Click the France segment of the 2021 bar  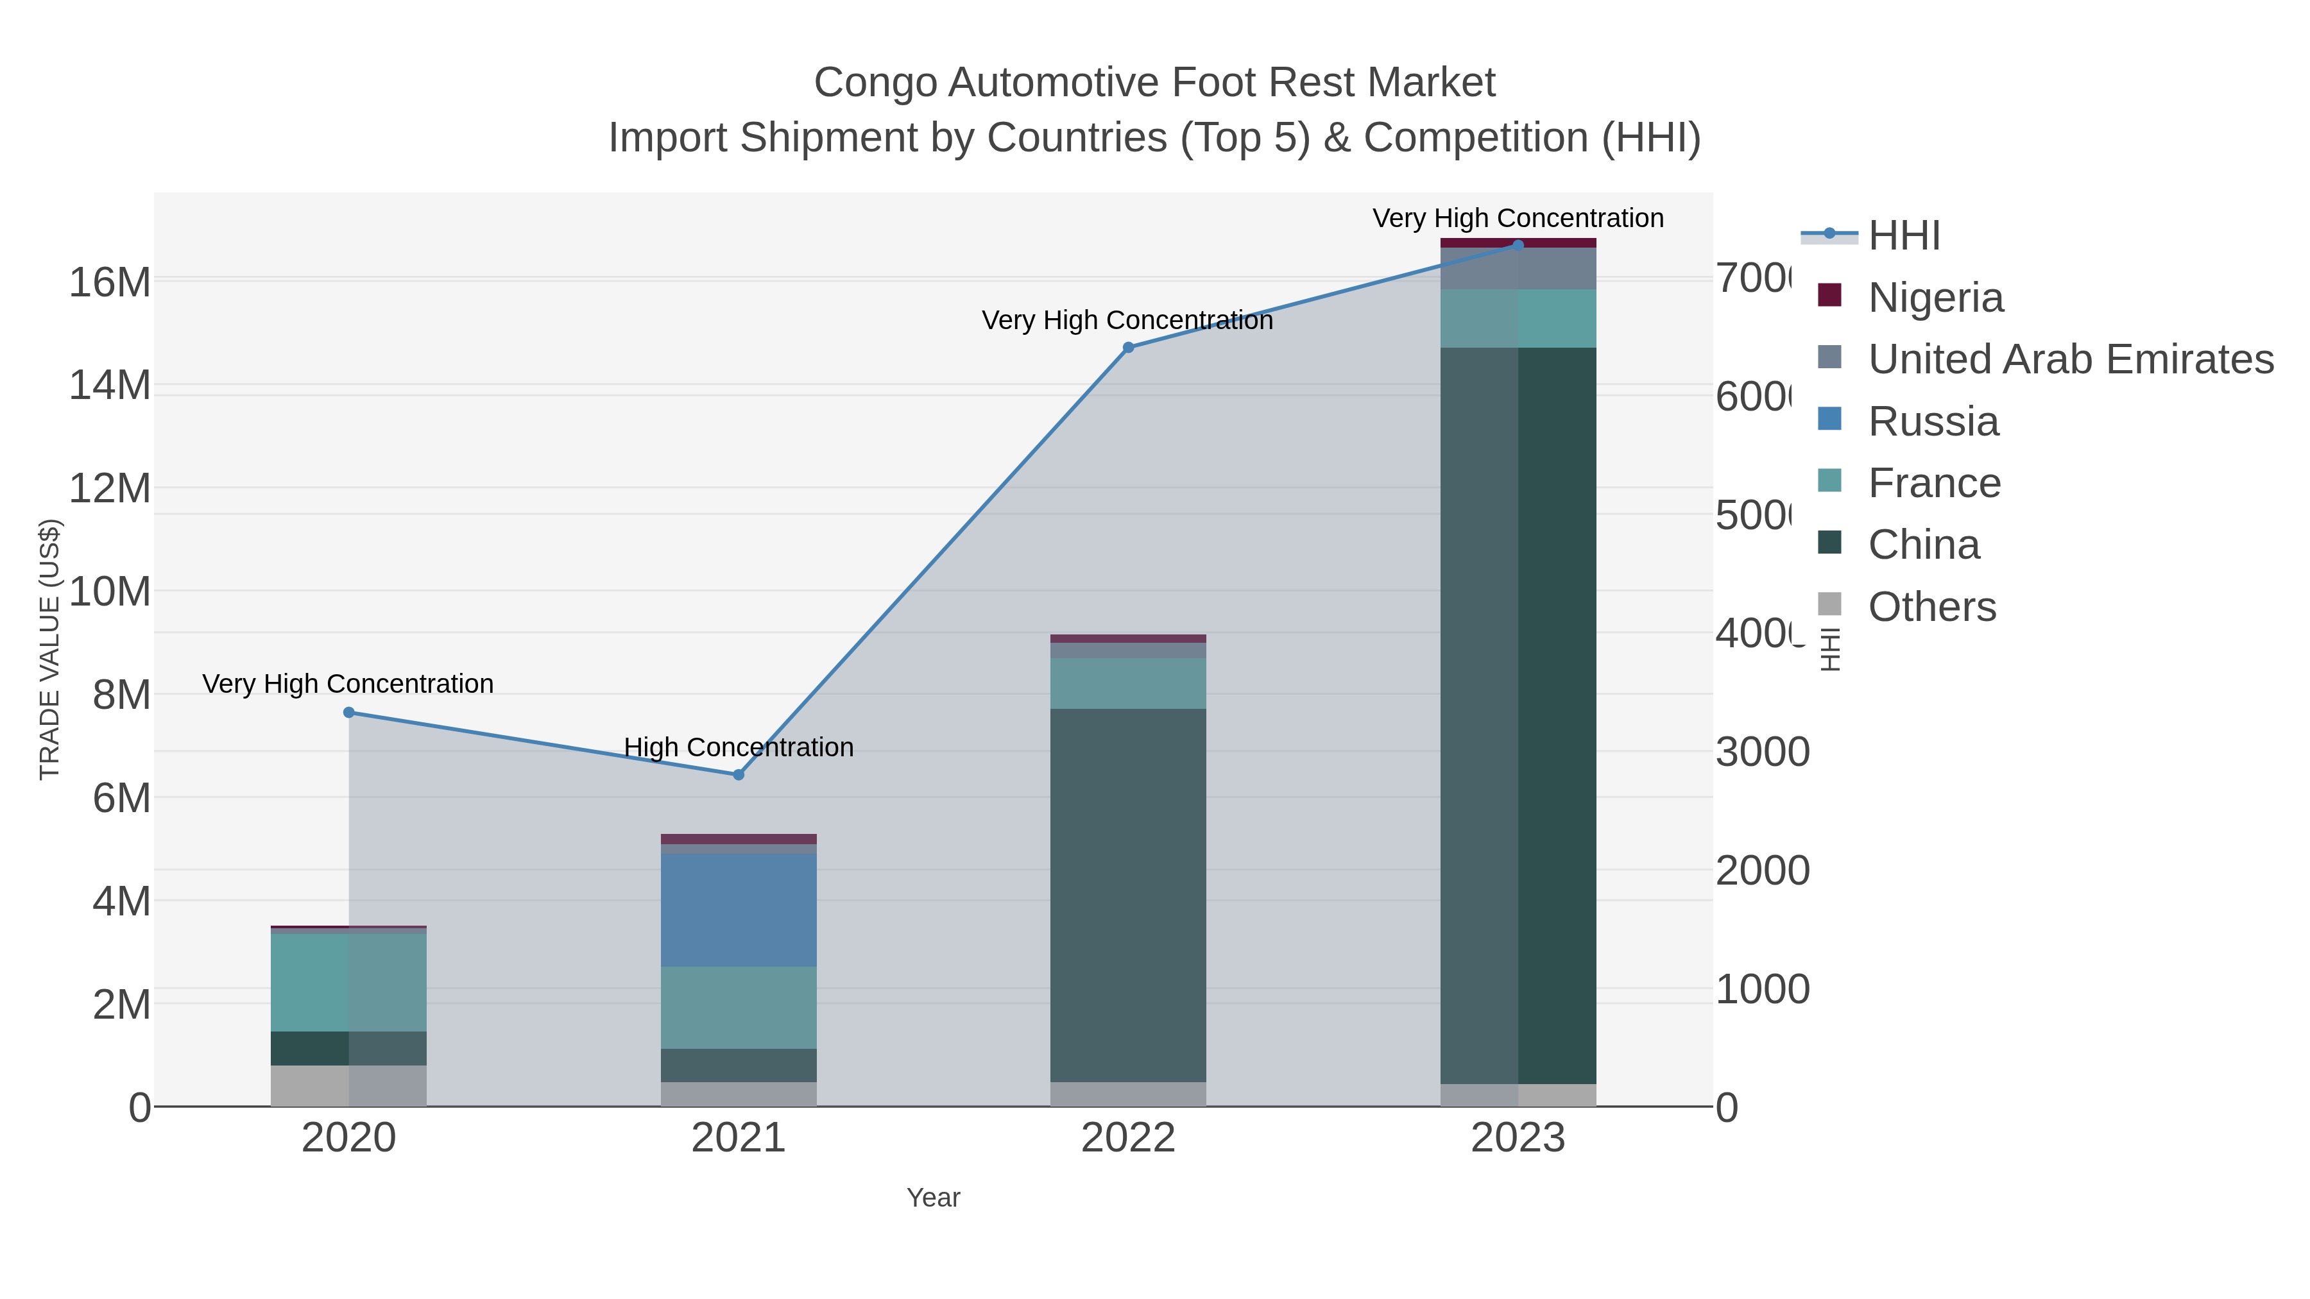[739, 1008]
